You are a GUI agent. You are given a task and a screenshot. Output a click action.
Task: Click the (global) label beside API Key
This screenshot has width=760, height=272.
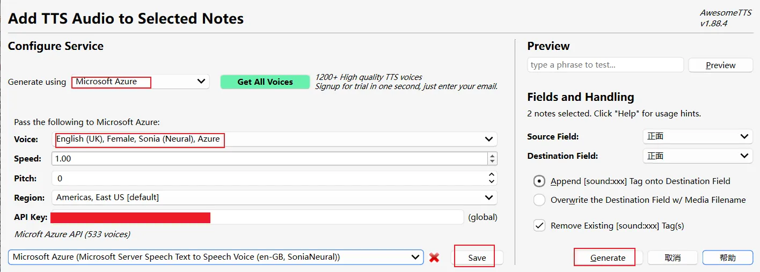tap(483, 217)
